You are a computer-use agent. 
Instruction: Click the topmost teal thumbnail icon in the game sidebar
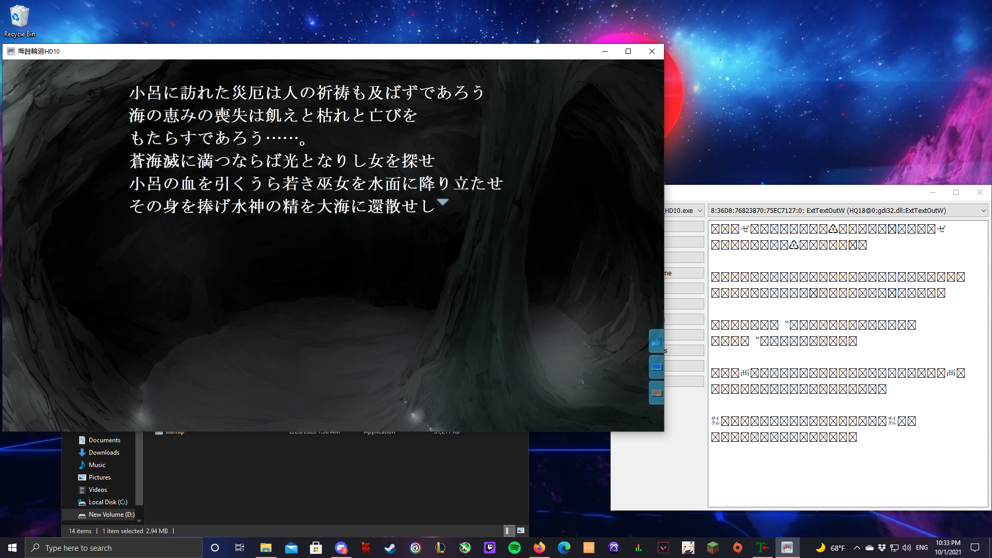[x=656, y=341]
